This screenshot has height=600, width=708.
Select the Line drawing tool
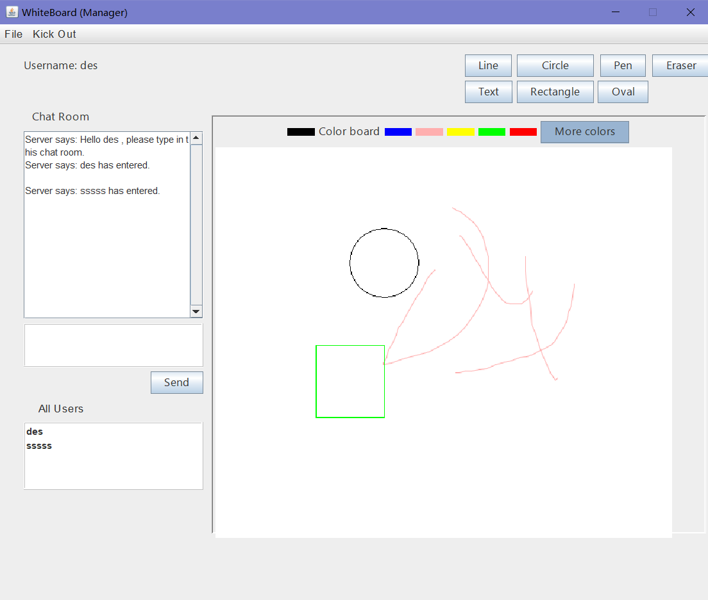coord(488,66)
